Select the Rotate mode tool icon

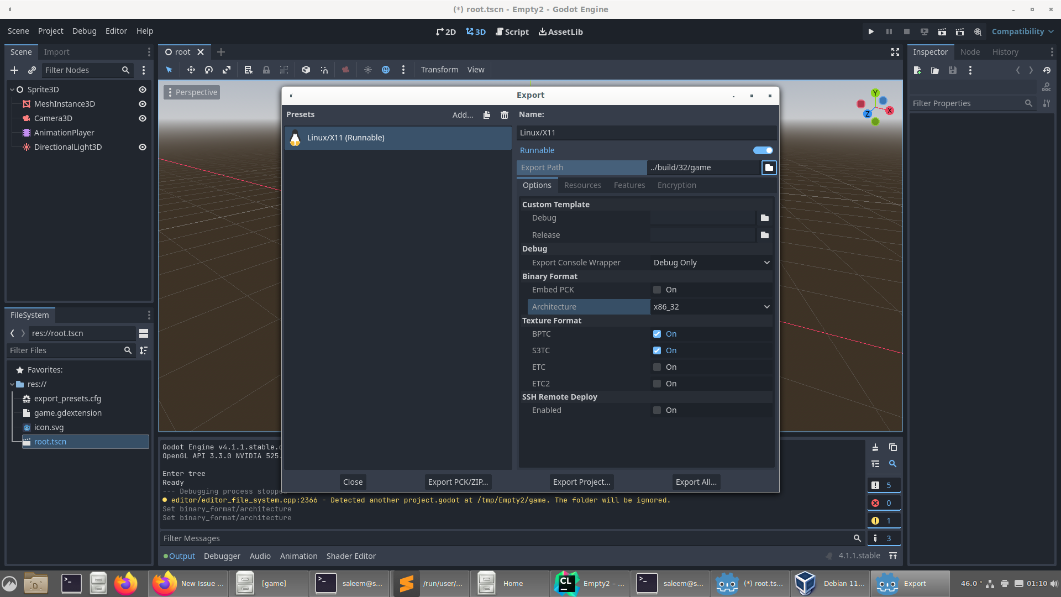[x=209, y=70]
